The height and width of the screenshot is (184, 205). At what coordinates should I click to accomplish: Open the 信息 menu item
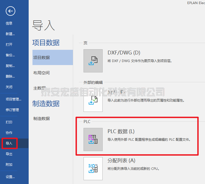(x=9, y=23)
